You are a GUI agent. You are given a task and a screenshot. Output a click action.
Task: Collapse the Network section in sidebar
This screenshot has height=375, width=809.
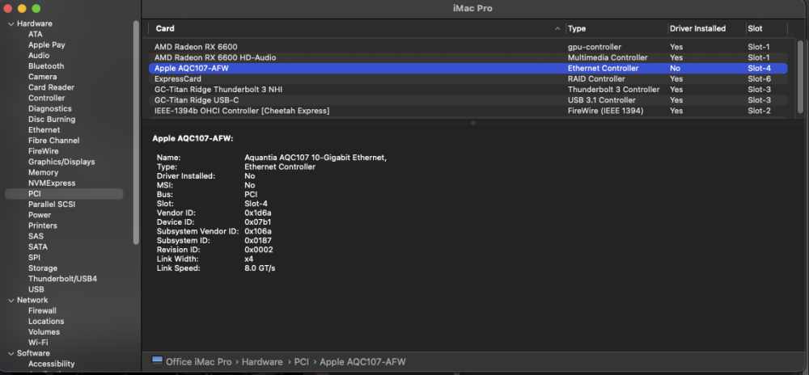pyautogui.click(x=11, y=301)
